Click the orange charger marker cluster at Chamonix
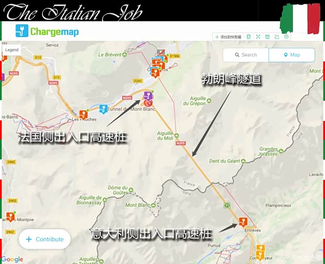Image resolution: width=325 pixels, height=264 pixels. click(155, 67)
